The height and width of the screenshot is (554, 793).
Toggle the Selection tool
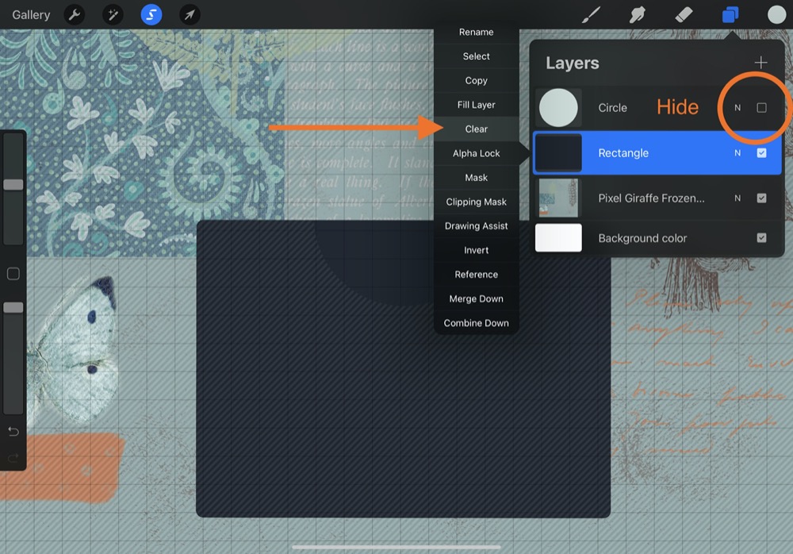point(151,15)
